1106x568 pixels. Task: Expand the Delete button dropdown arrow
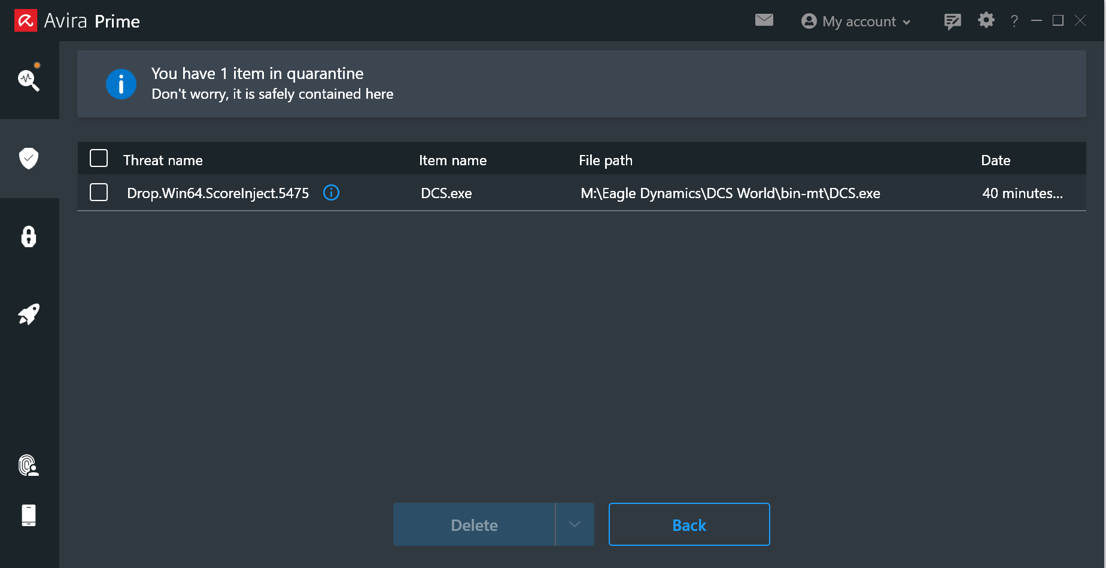point(575,524)
